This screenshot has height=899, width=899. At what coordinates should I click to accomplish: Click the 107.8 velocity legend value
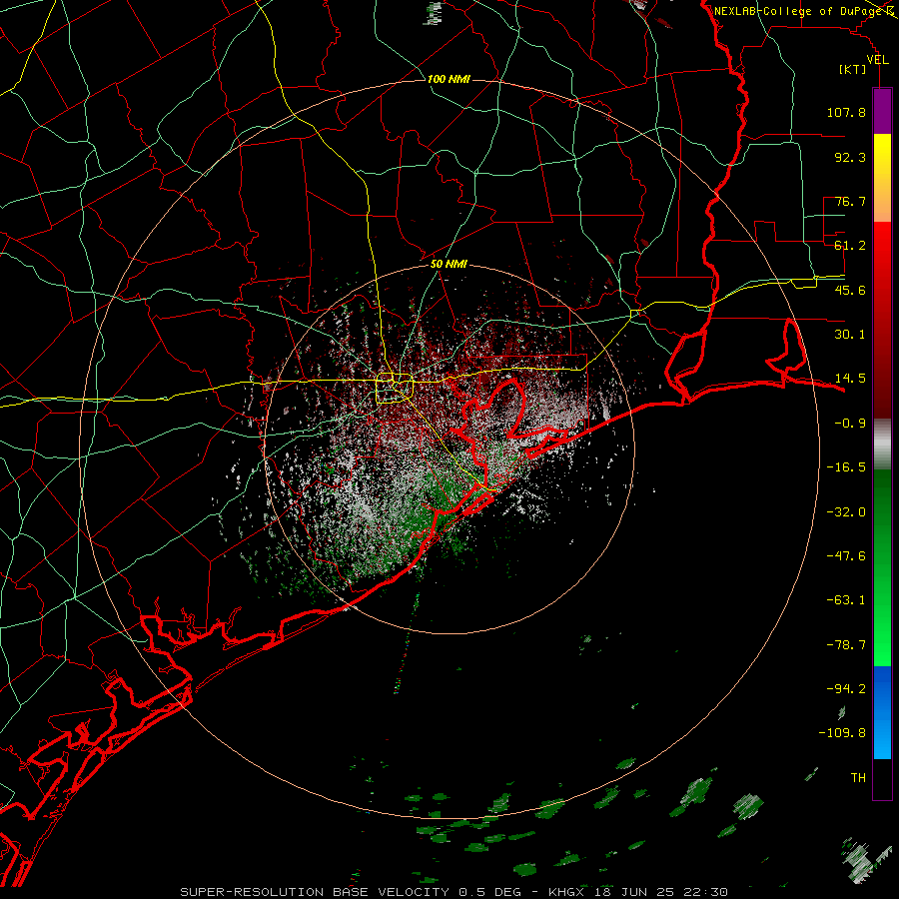pos(846,112)
